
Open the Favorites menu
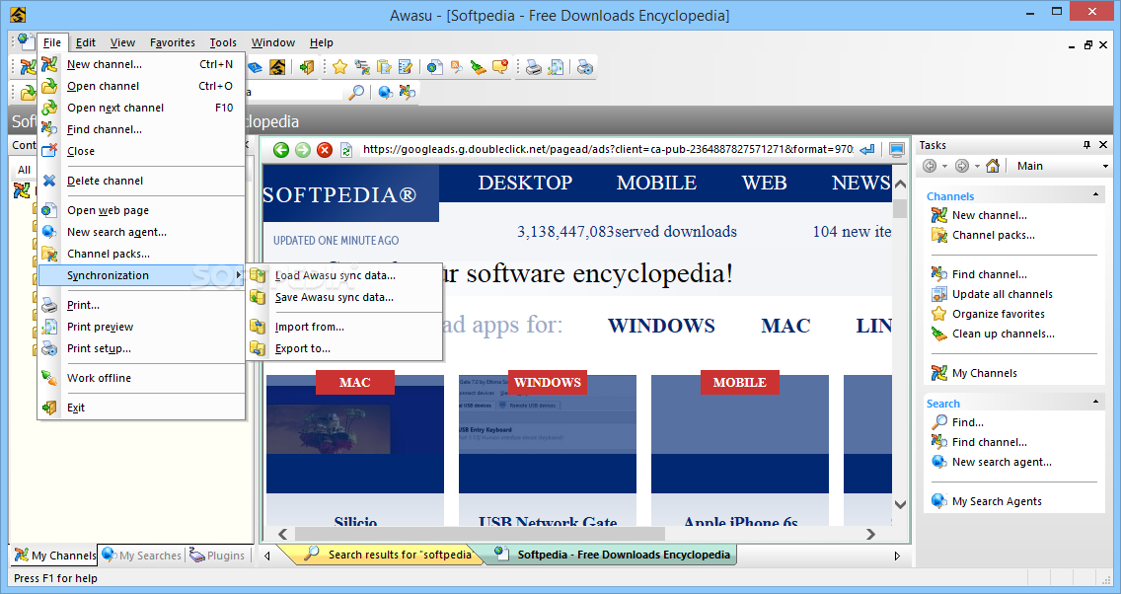(x=173, y=42)
